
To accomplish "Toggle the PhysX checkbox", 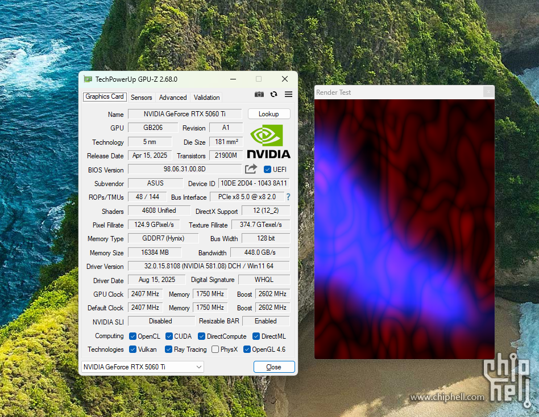I will pyautogui.click(x=215, y=349).
